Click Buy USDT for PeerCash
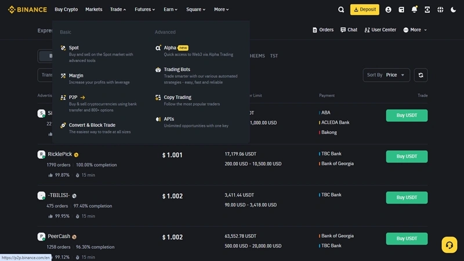Screen dimensions: 464x261 tap(407, 238)
